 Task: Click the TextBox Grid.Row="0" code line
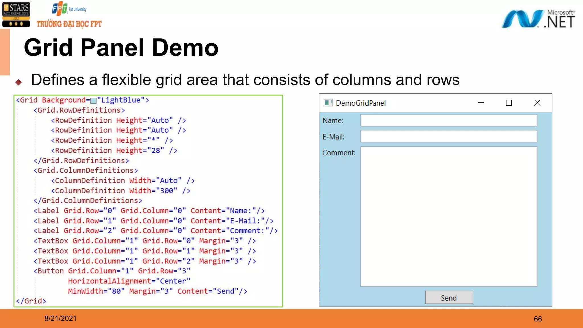[145, 241]
